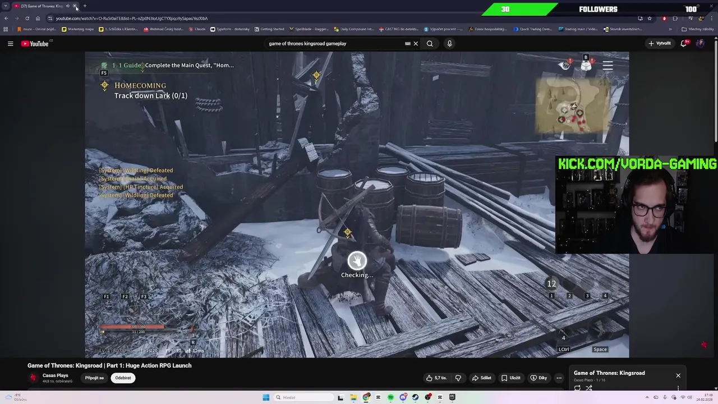Select the Game of Thrones YouTube tab

42,6
